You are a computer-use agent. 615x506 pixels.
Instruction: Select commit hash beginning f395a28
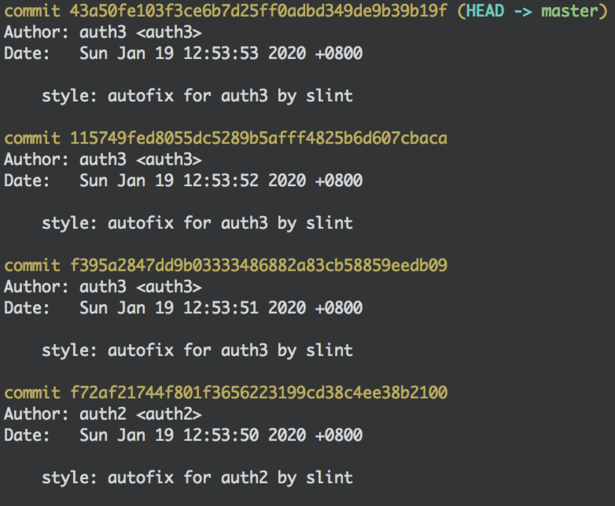[x=258, y=266]
